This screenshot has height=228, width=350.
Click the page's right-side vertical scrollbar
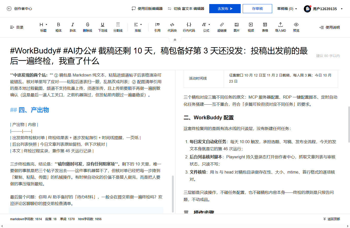coord(349,124)
